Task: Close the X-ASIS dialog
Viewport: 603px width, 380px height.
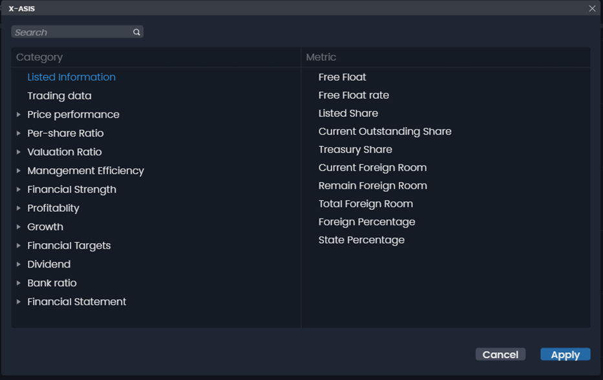Action: pyautogui.click(x=592, y=8)
